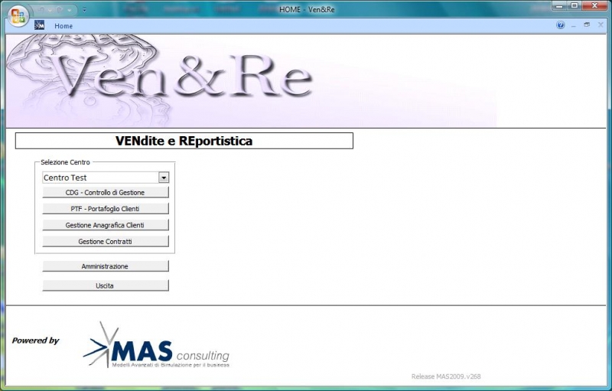
Task: Click the faded Undo arrow in quick access
Action: point(41,10)
